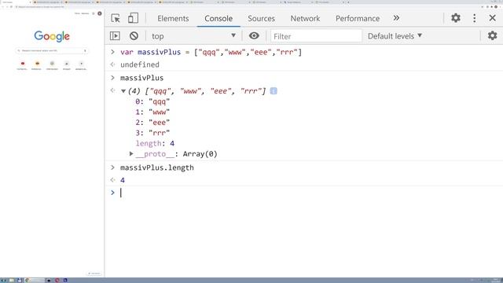Open DevTools settings gear in top bar
Screen dimensions: 503x283
click(456, 18)
